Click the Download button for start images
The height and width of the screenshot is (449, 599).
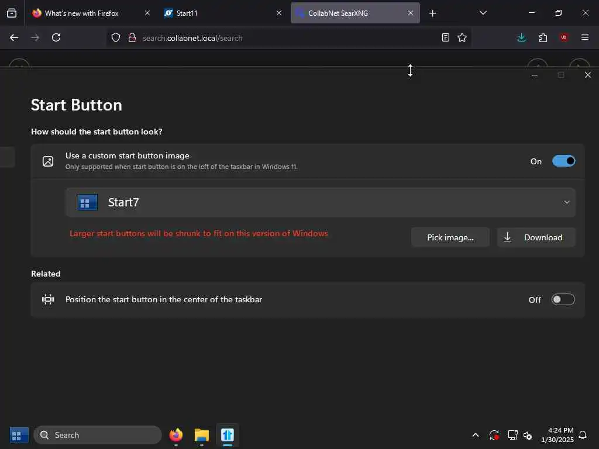[536, 237]
